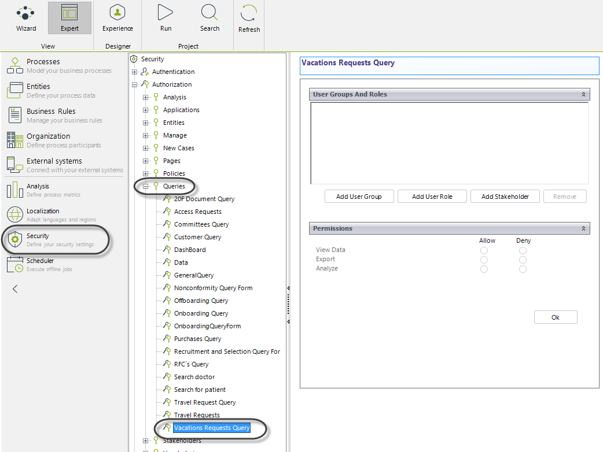Screen dimensions: 603x452
Task: Select Allow for View Data permission
Action: [484, 250]
